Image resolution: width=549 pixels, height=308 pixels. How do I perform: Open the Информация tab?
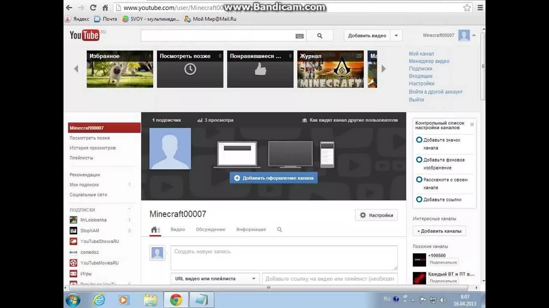251,230
